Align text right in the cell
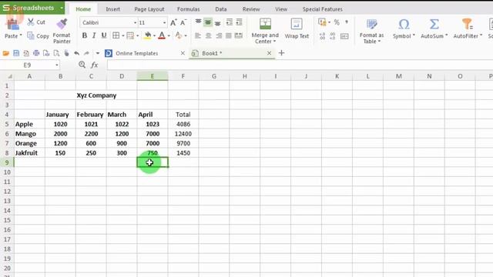 tap(219, 35)
